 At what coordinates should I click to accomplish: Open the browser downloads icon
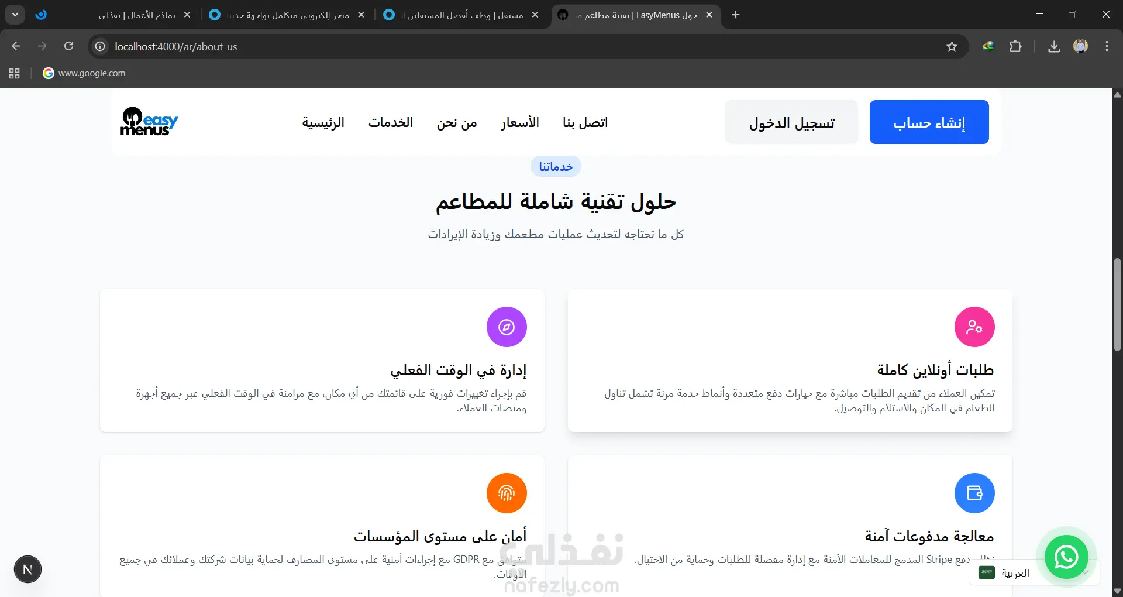[x=1054, y=46]
